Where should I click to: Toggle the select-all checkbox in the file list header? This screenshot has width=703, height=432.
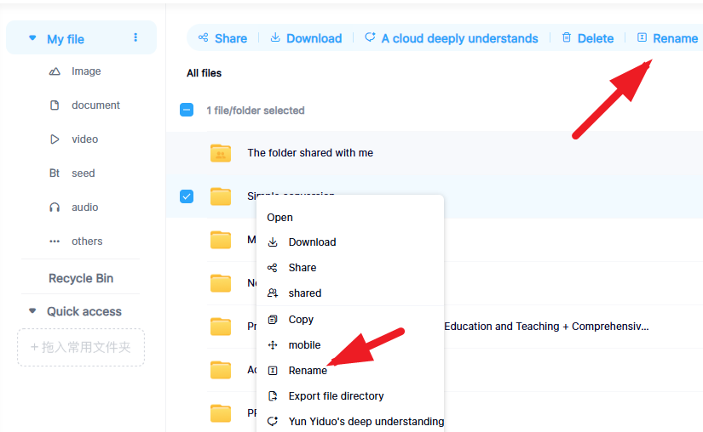click(x=187, y=110)
